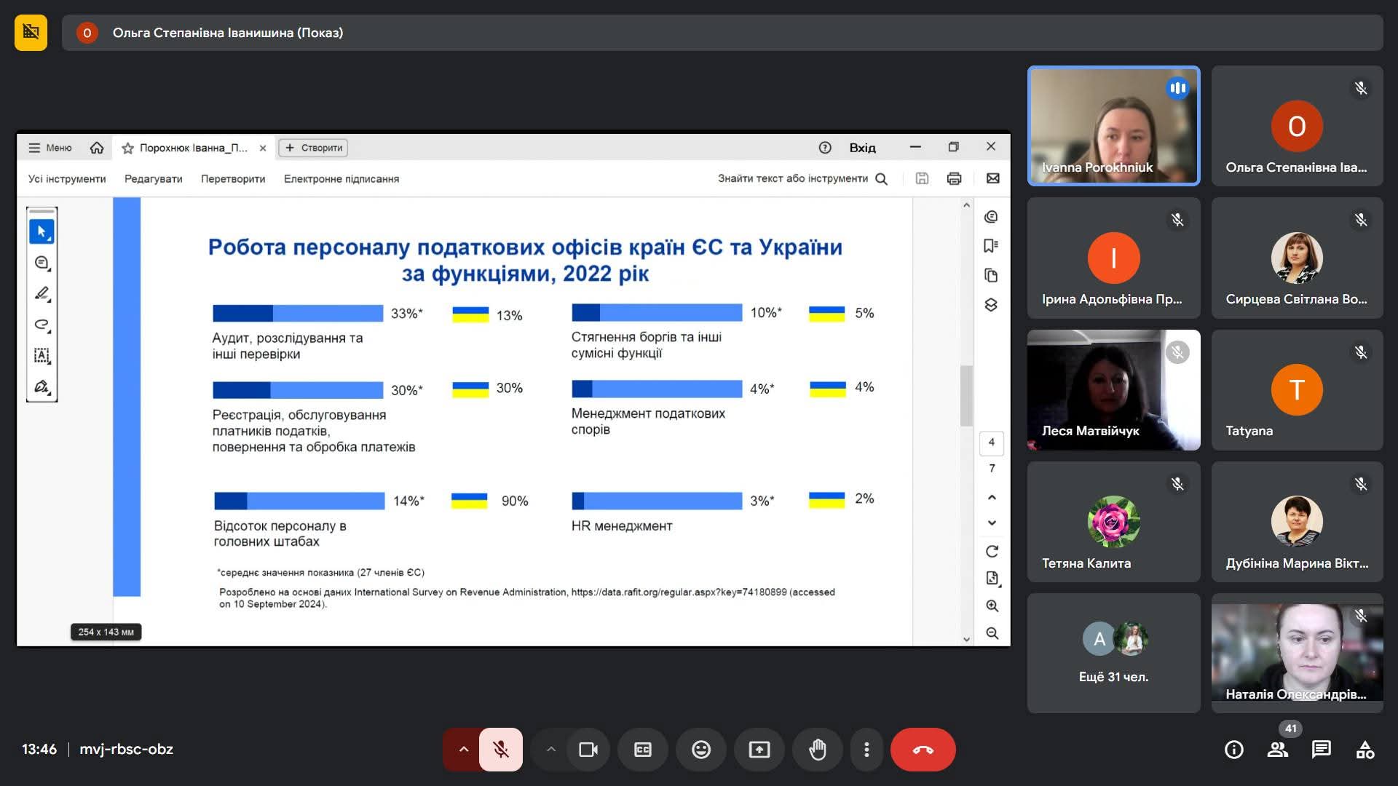The height and width of the screenshot is (786, 1398).
Task: Turn on the camera
Action: [588, 749]
